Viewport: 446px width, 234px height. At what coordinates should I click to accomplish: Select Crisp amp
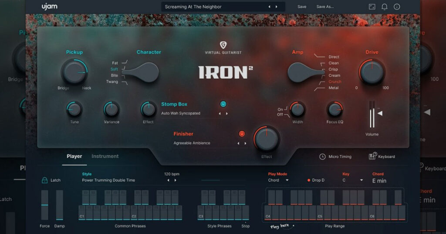pyautogui.click(x=333, y=69)
